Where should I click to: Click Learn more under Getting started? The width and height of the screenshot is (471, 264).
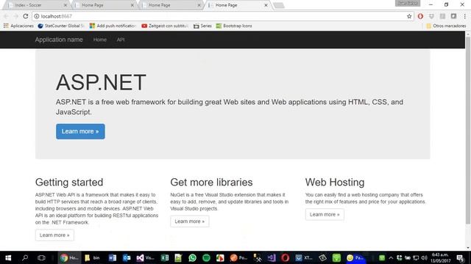pyautogui.click(x=54, y=235)
